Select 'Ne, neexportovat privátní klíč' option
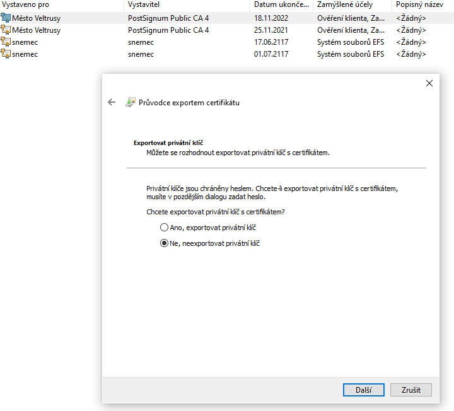Screen dimensions: 454x411 coord(165,243)
